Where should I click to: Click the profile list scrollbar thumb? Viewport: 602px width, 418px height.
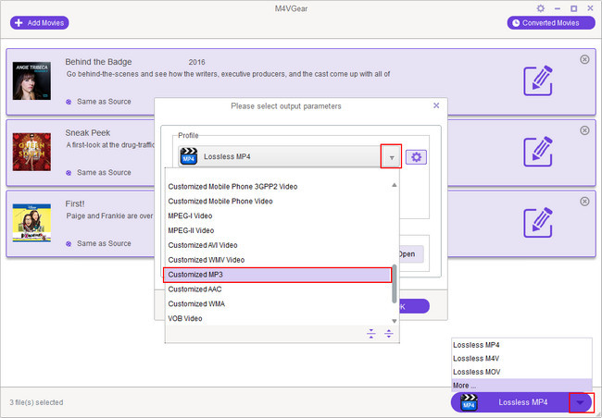395,284
